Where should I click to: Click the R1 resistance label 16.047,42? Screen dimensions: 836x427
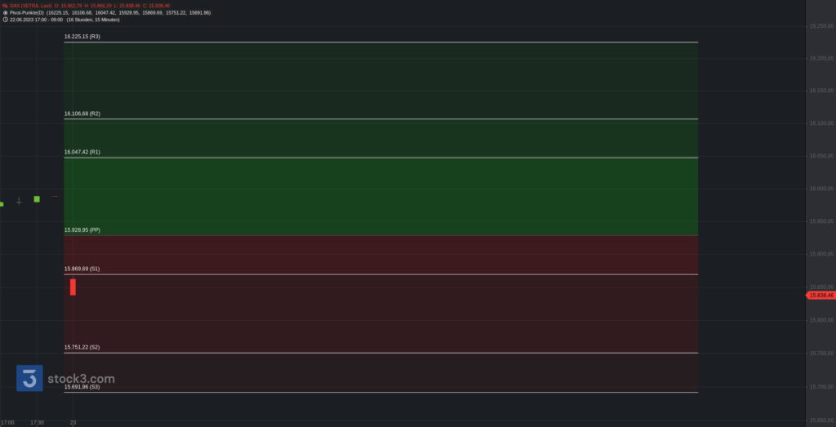coord(82,152)
